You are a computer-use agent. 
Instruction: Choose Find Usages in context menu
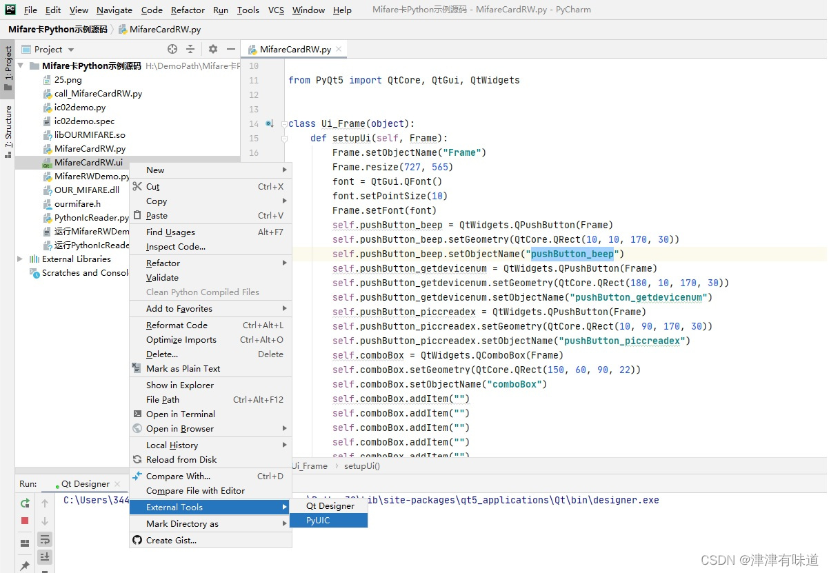210,232
